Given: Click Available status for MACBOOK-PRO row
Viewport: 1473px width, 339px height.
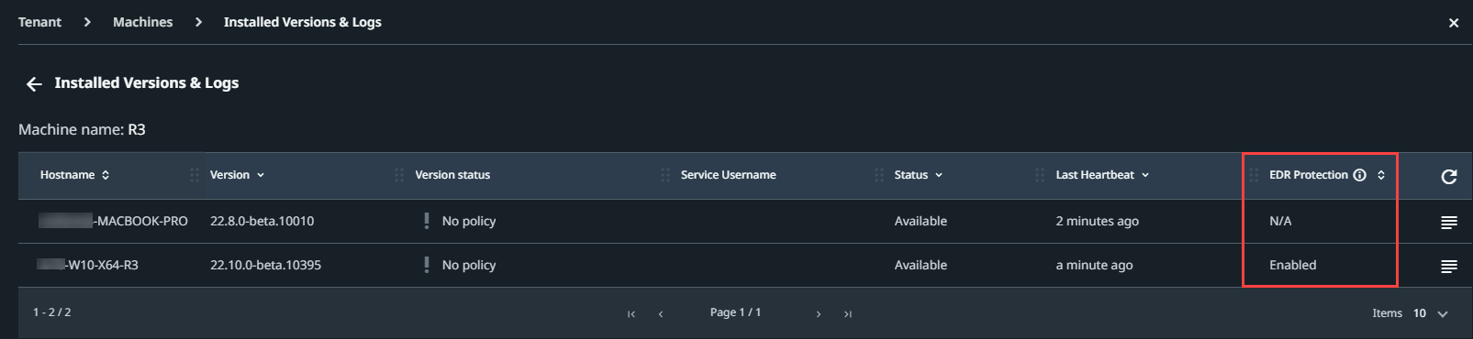Looking at the screenshot, I should click(x=921, y=221).
